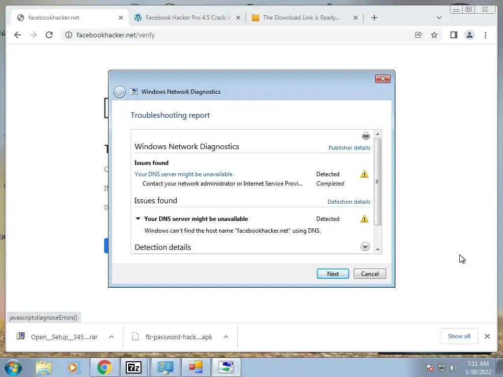Open Windows Explorer from taskbar
Viewport: 503px width, 377px height.
pos(44,367)
